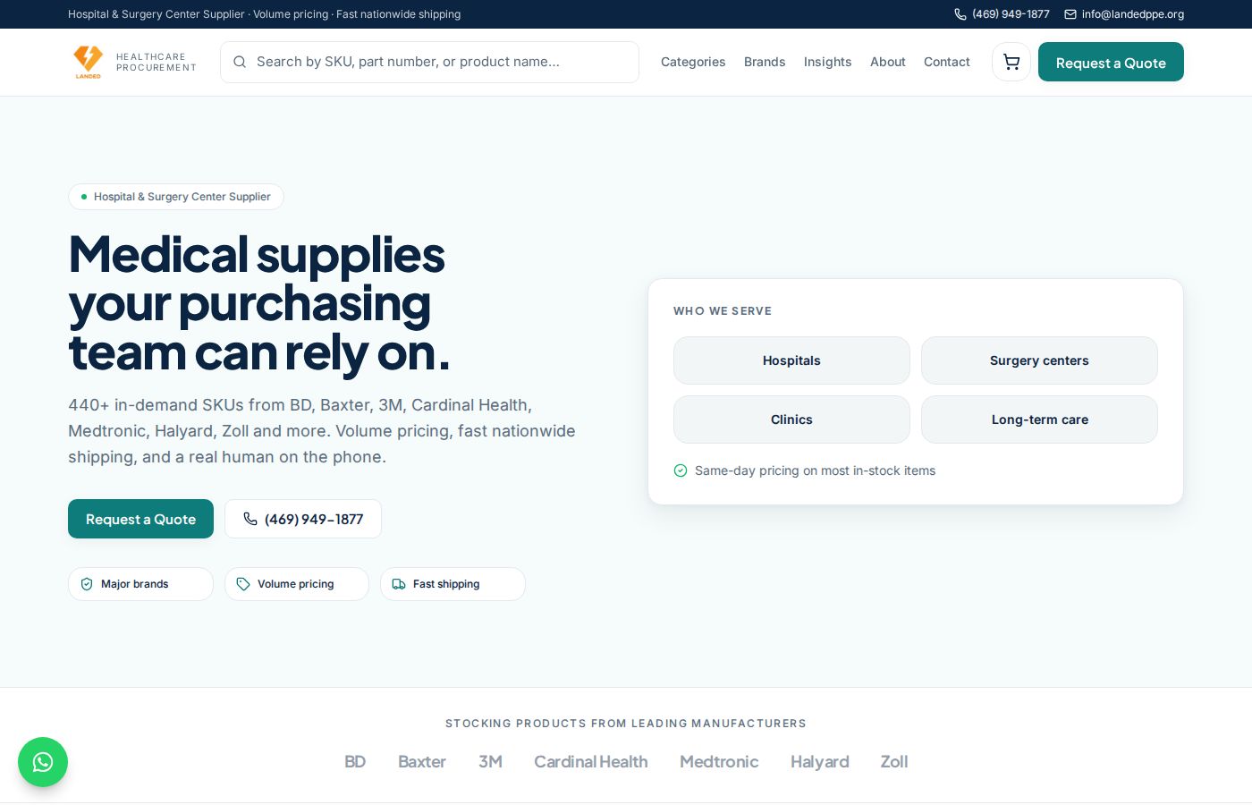Open the Categories menu
The height and width of the screenshot is (805, 1252).
(x=693, y=62)
